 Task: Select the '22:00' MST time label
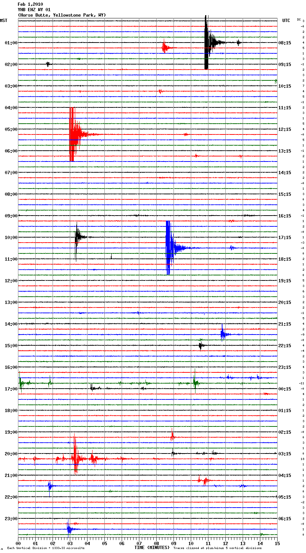click(11, 497)
